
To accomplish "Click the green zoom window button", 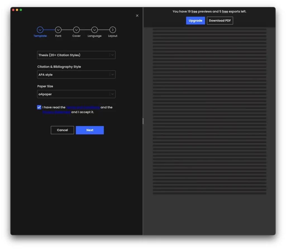I will [x=21, y=10].
